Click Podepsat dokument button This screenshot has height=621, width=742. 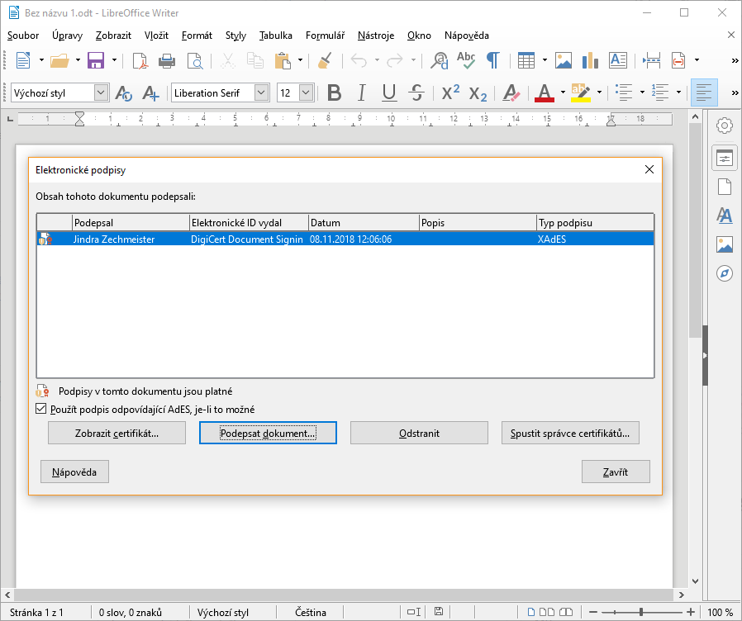coord(268,434)
